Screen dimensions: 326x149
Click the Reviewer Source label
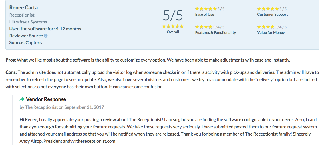coord(26,36)
